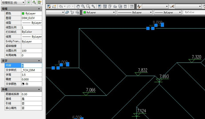Toggle the 引线 value 否

[32, 103]
